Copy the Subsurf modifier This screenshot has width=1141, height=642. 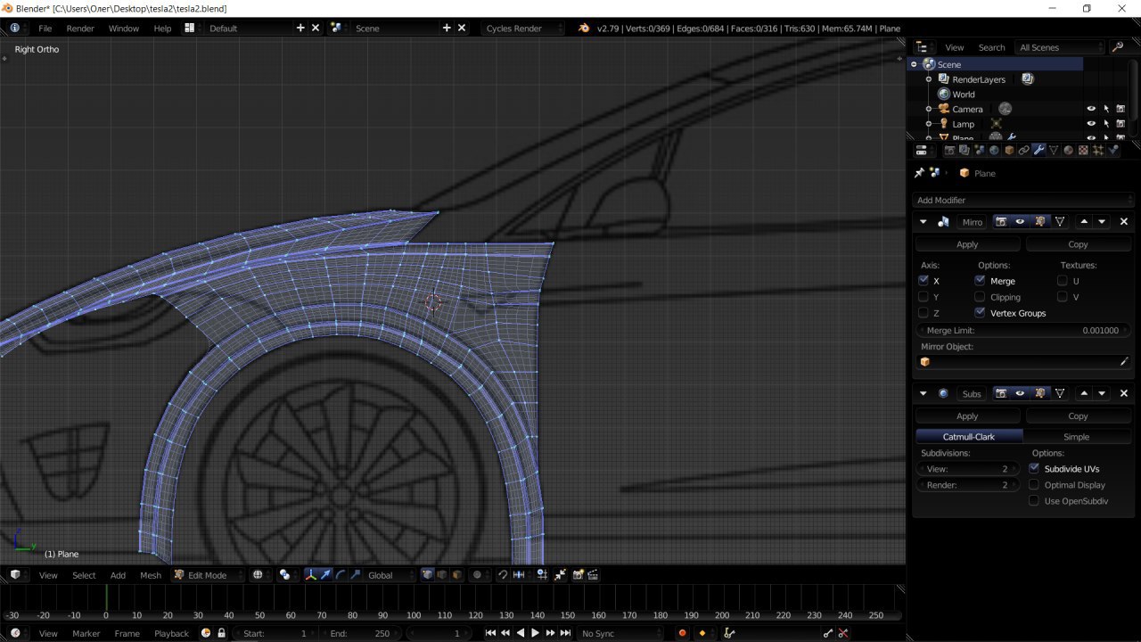coord(1078,416)
